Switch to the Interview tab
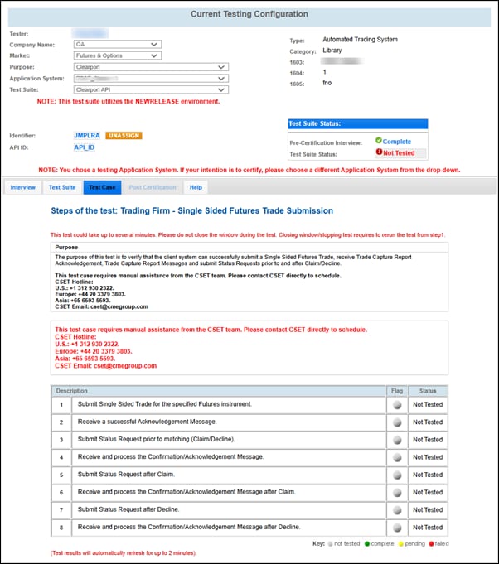Image resolution: width=499 pixels, height=564 pixels. (22, 187)
